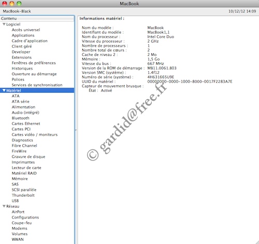Open AirPort network entry
This screenshot has width=259, height=244.
[18, 212]
